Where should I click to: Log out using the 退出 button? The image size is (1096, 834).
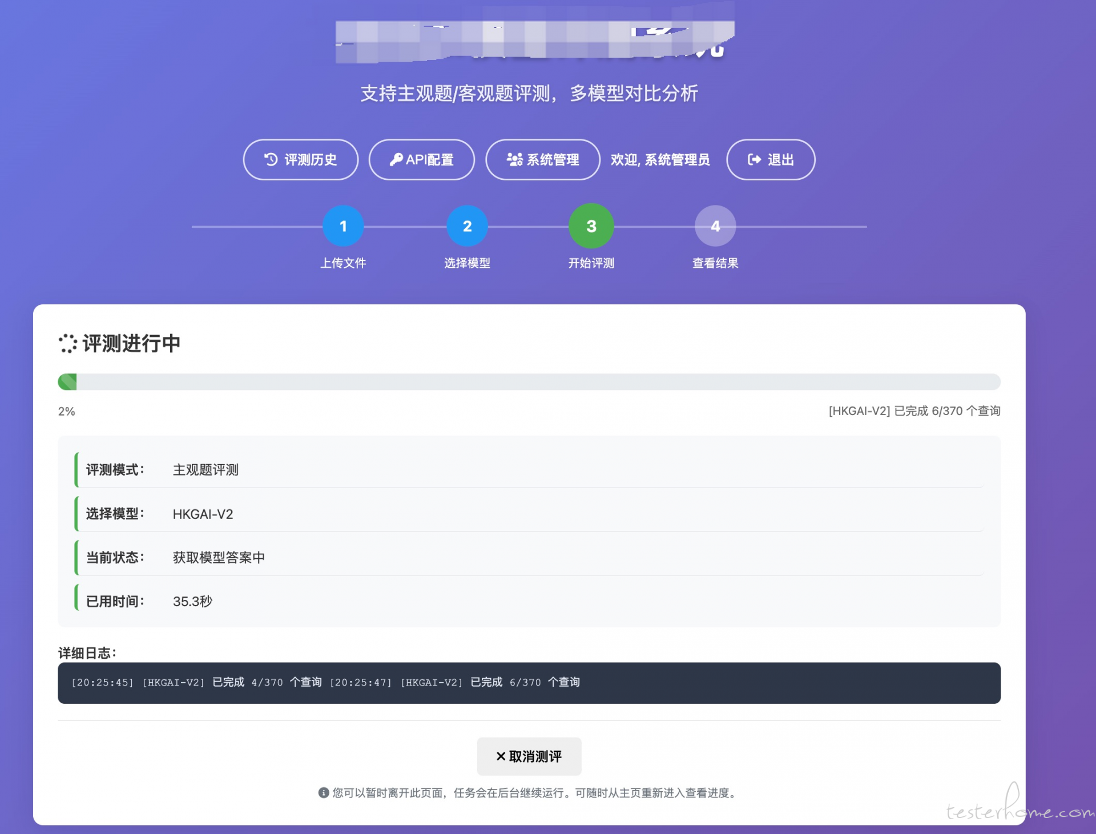pos(771,160)
